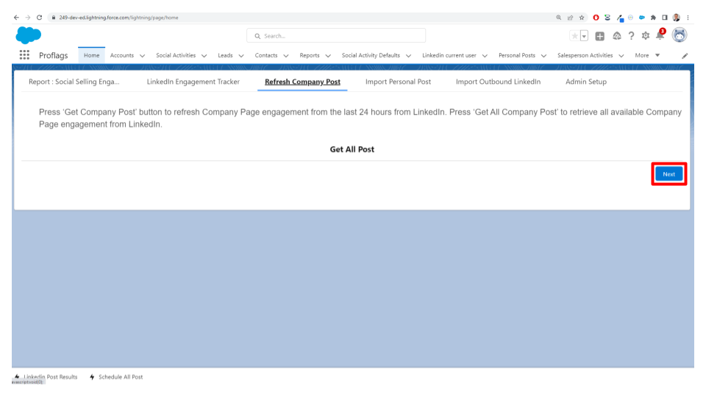Click the browser address bar URL
706x397 pixels.
pos(119,18)
